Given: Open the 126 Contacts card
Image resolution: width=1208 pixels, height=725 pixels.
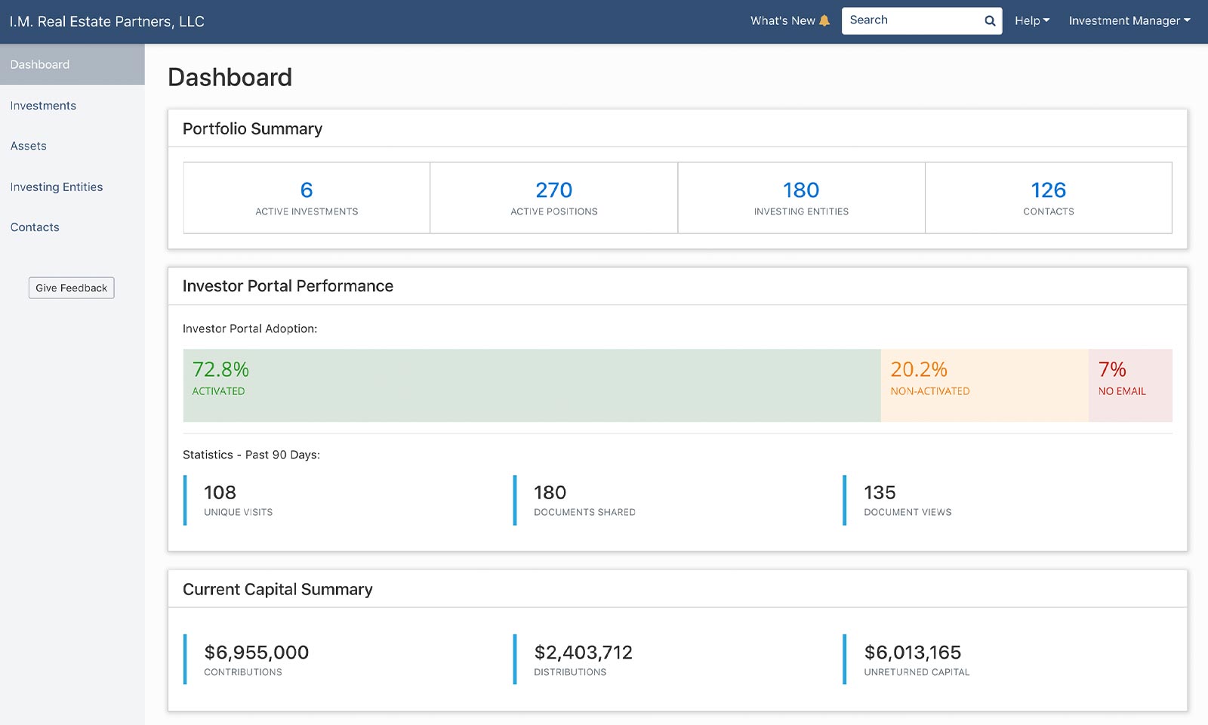Looking at the screenshot, I should point(1049,198).
